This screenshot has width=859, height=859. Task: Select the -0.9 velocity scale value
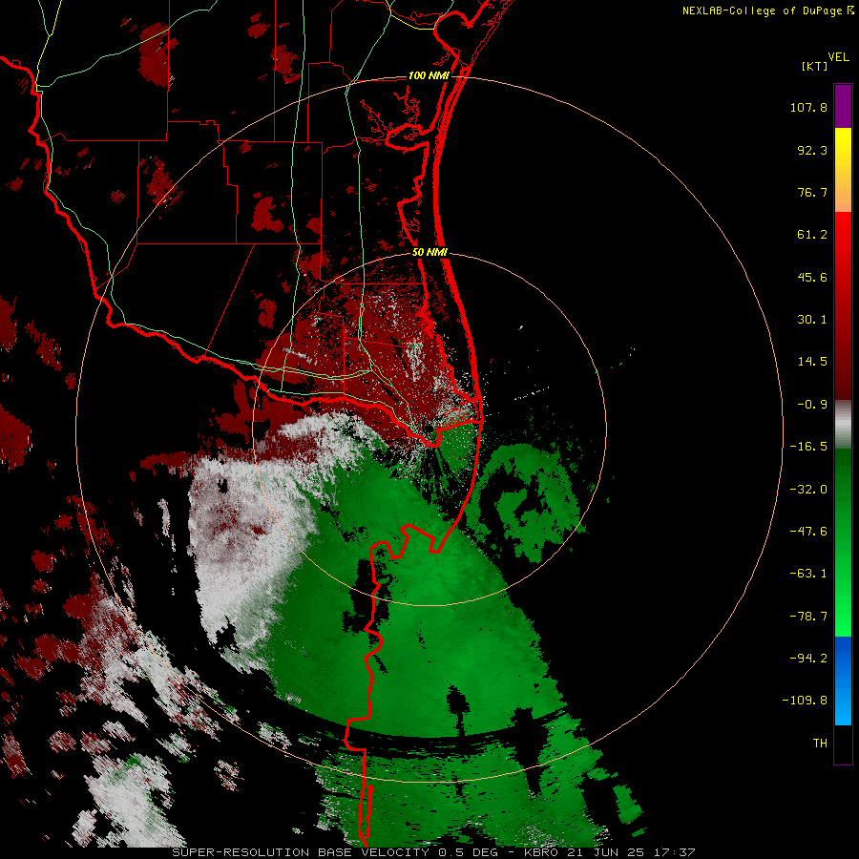click(x=812, y=405)
